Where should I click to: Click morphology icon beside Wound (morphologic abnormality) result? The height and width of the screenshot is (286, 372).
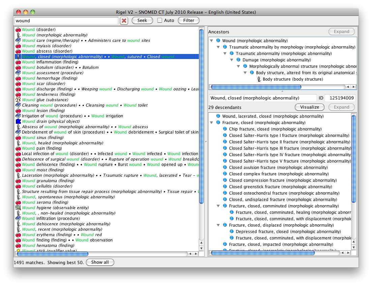18,35
